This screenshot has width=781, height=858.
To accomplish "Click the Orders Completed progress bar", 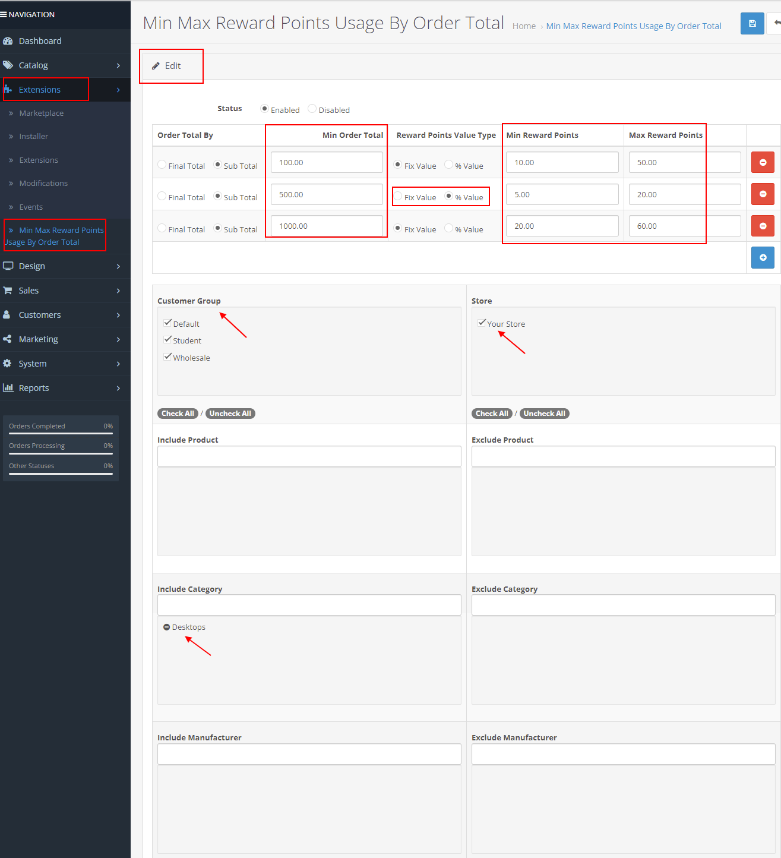I will click(x=61, y=433).
